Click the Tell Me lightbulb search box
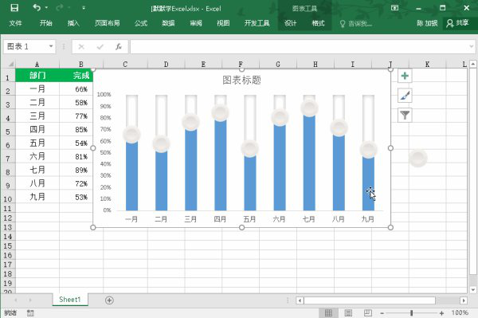 [x=356, y=23]
